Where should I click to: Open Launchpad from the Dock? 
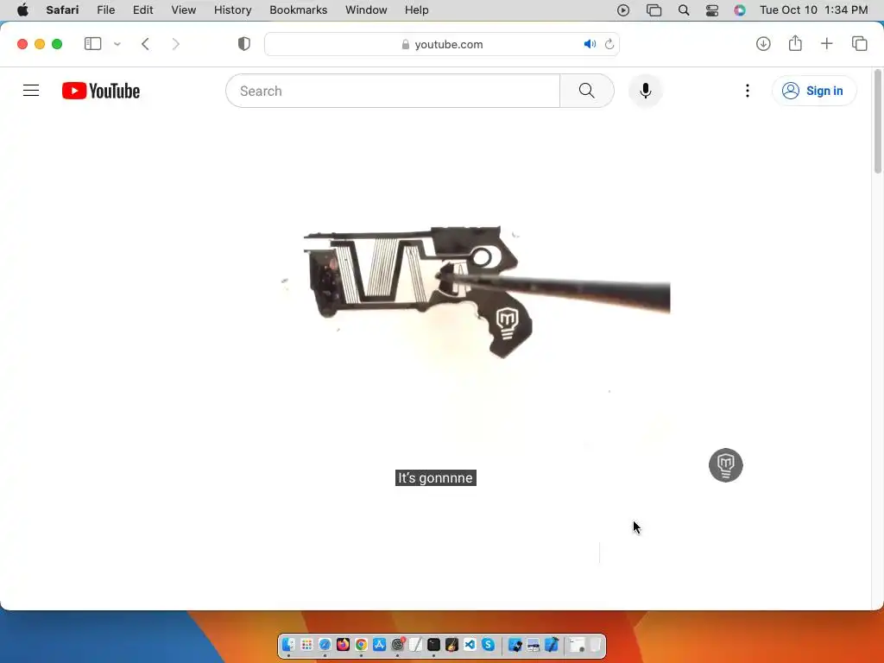click(306, 644)
